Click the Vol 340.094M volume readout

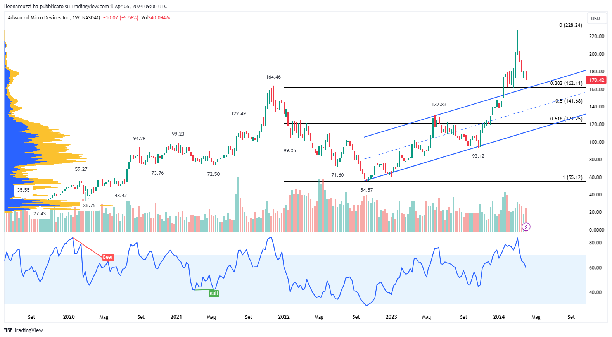(x=156, y=18)
